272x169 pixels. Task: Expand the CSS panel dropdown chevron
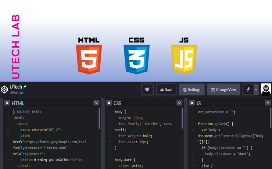coord(179,103)
